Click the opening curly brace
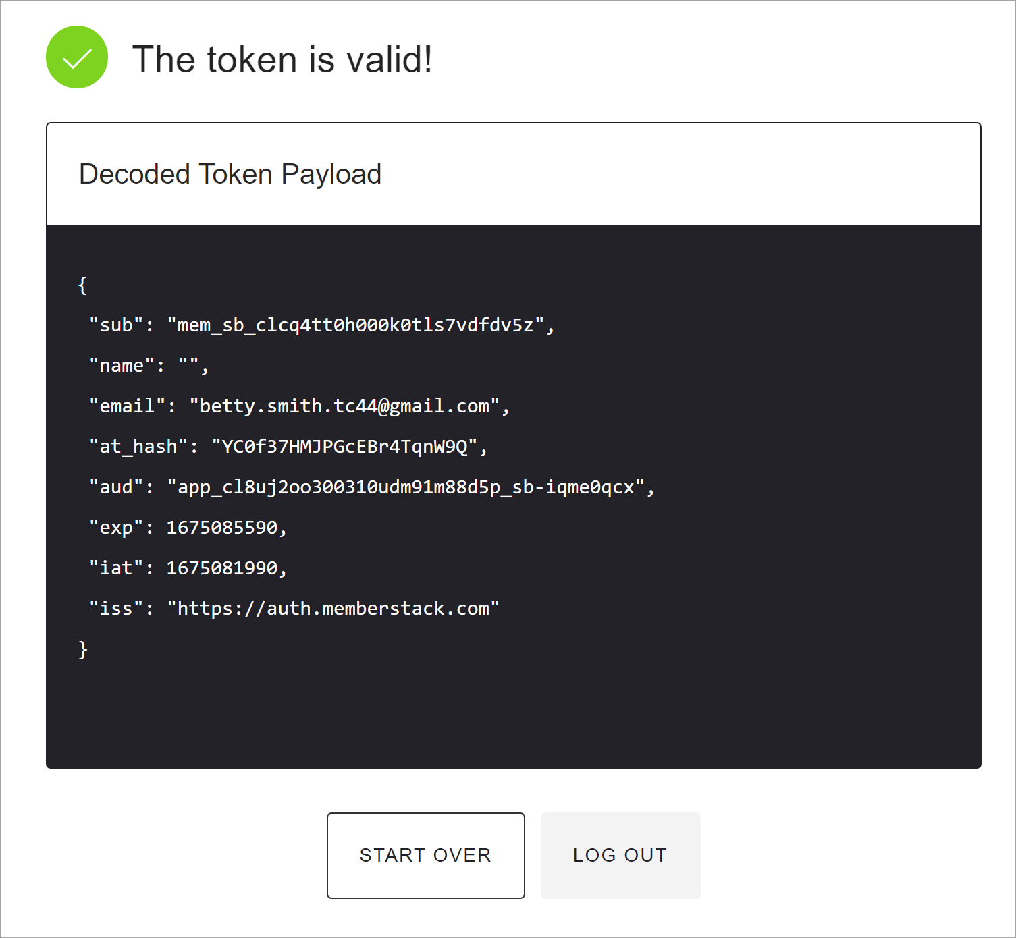The image size is (1016, 938). coord(82,285)
